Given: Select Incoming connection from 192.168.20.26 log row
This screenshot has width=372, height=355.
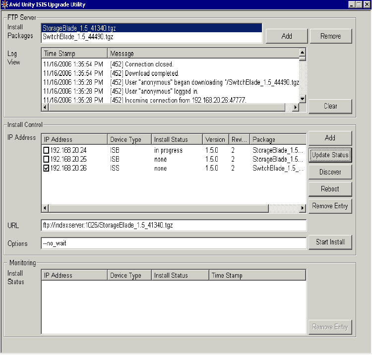Looking at the screenshot, I should [170, 100].
